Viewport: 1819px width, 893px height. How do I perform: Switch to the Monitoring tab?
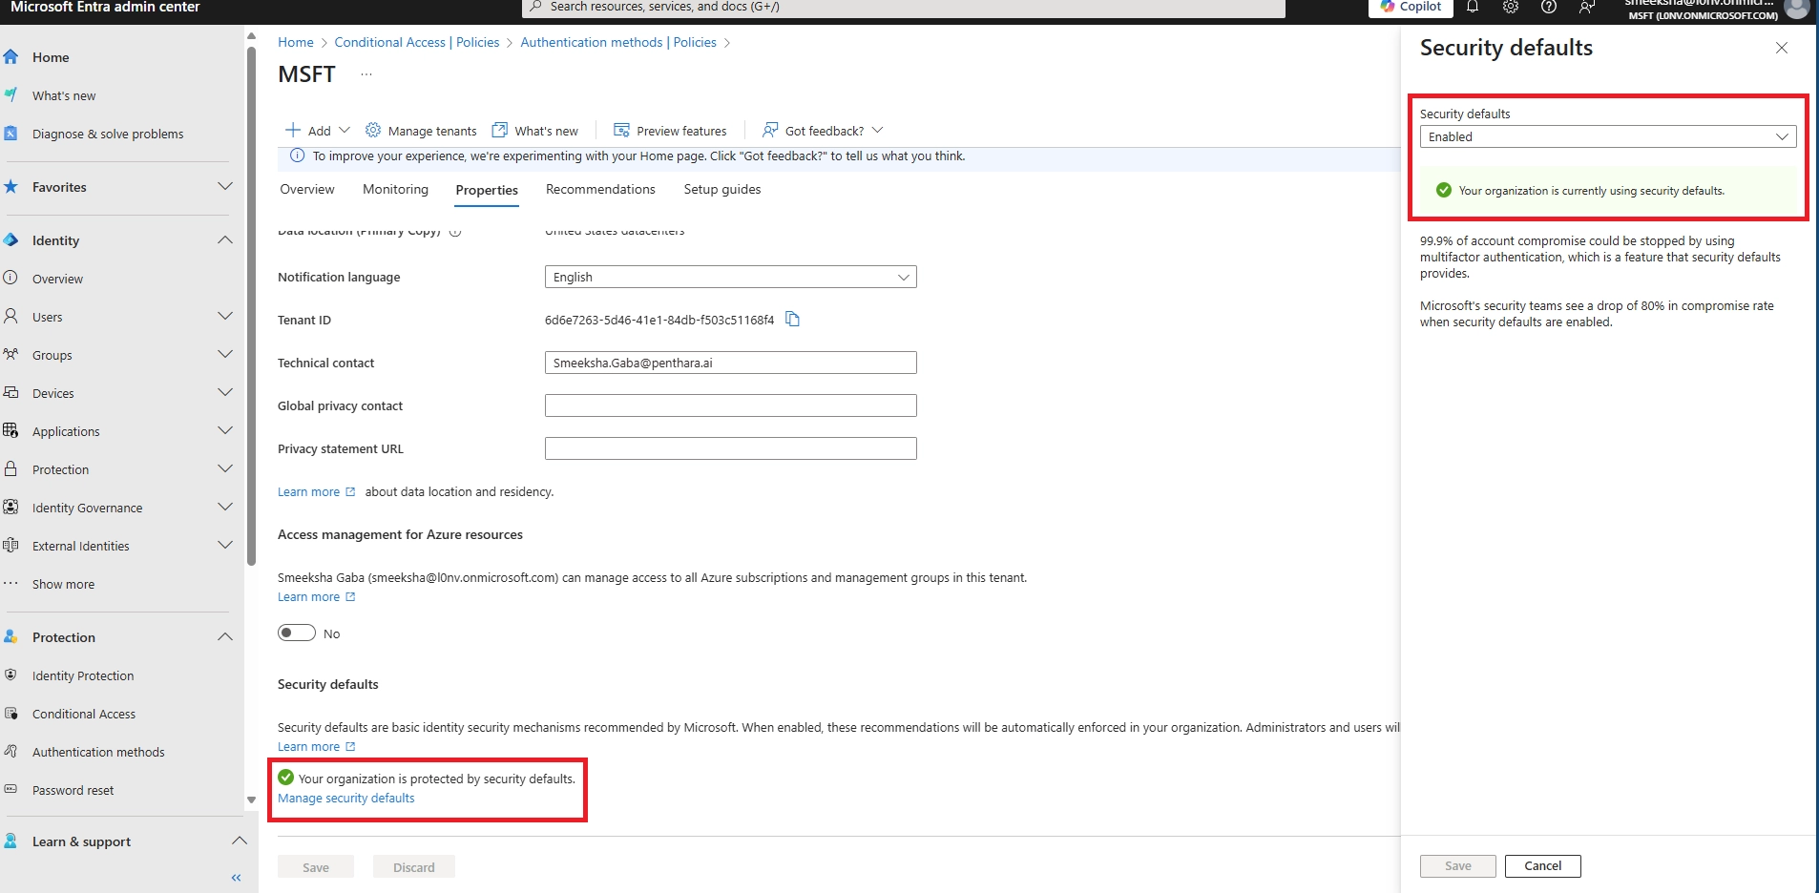pos(395,190)
